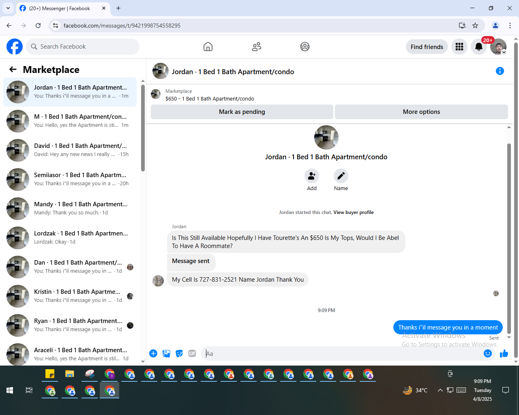Click Jordan's chat header title

pos(233,72)
